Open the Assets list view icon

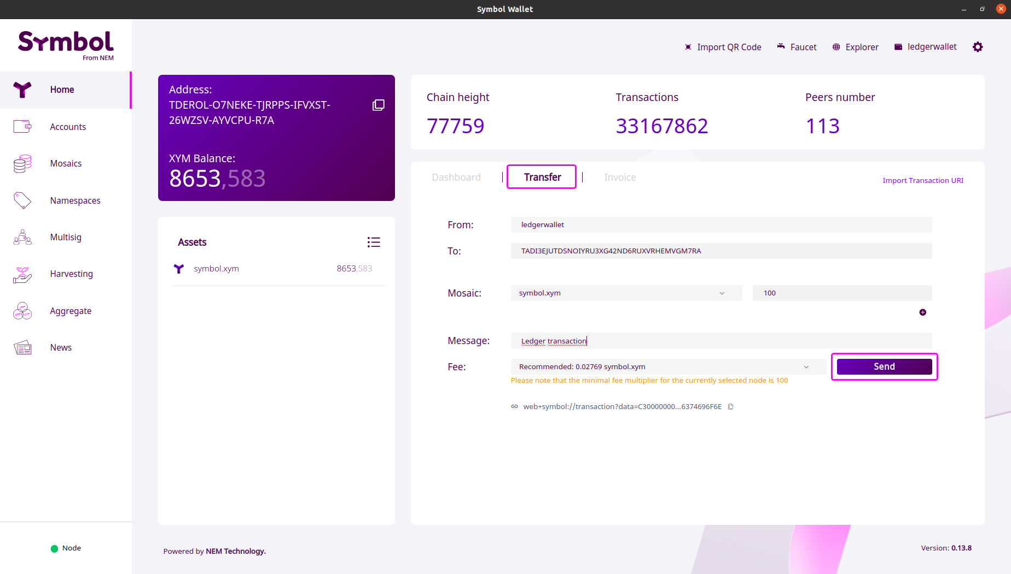click(374, 242)
